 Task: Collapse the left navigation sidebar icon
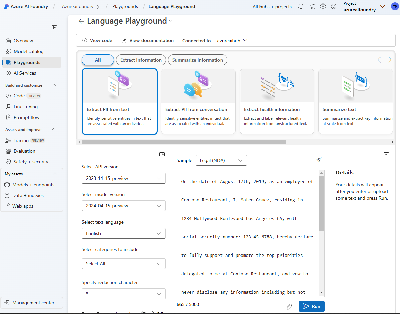(x=54, y=27)
